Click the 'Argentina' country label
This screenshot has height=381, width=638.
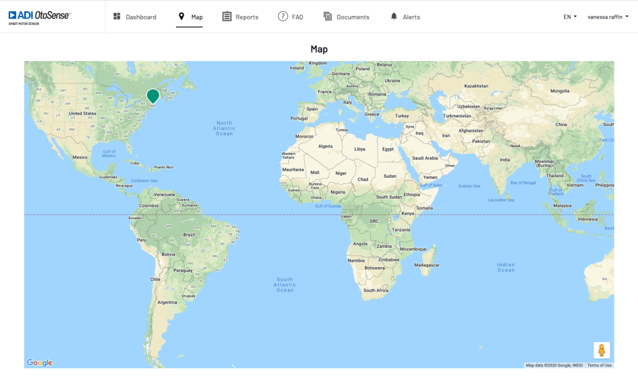click(167, 302)
